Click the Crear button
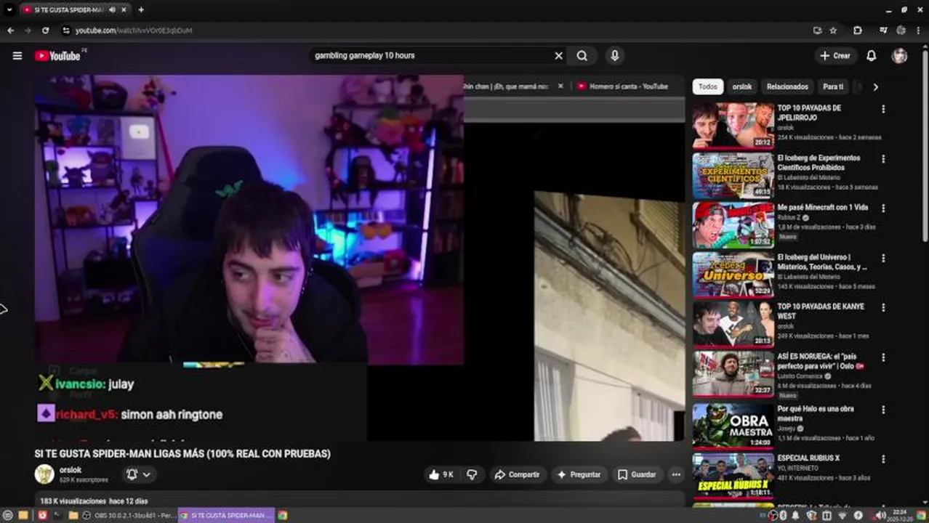929x523 pixels. (835, 56)
